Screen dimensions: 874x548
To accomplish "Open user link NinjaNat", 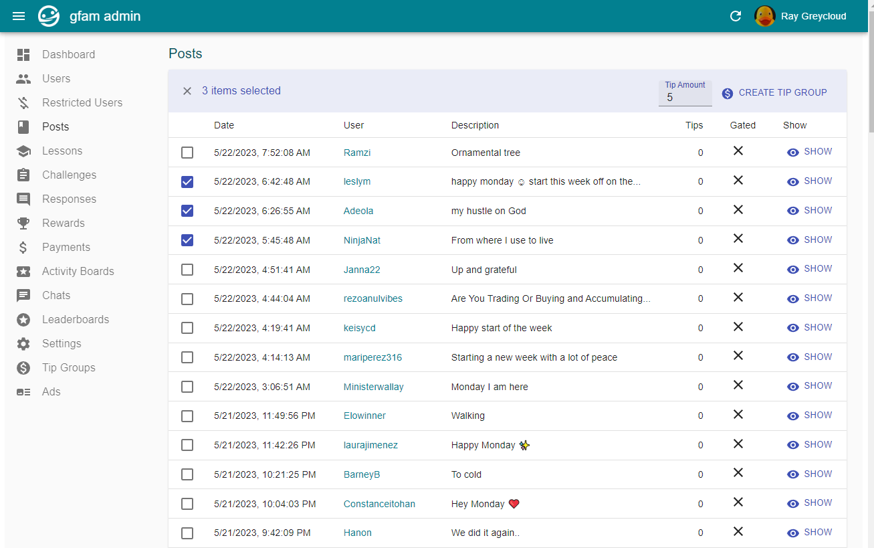I will [362, 240].
